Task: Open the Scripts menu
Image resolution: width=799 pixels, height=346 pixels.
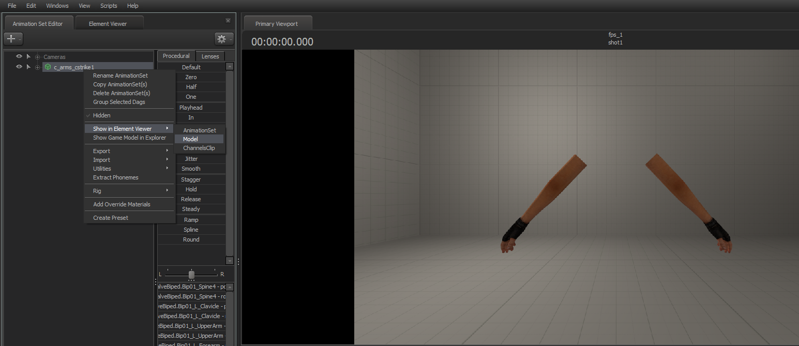Action: point(109,6)
